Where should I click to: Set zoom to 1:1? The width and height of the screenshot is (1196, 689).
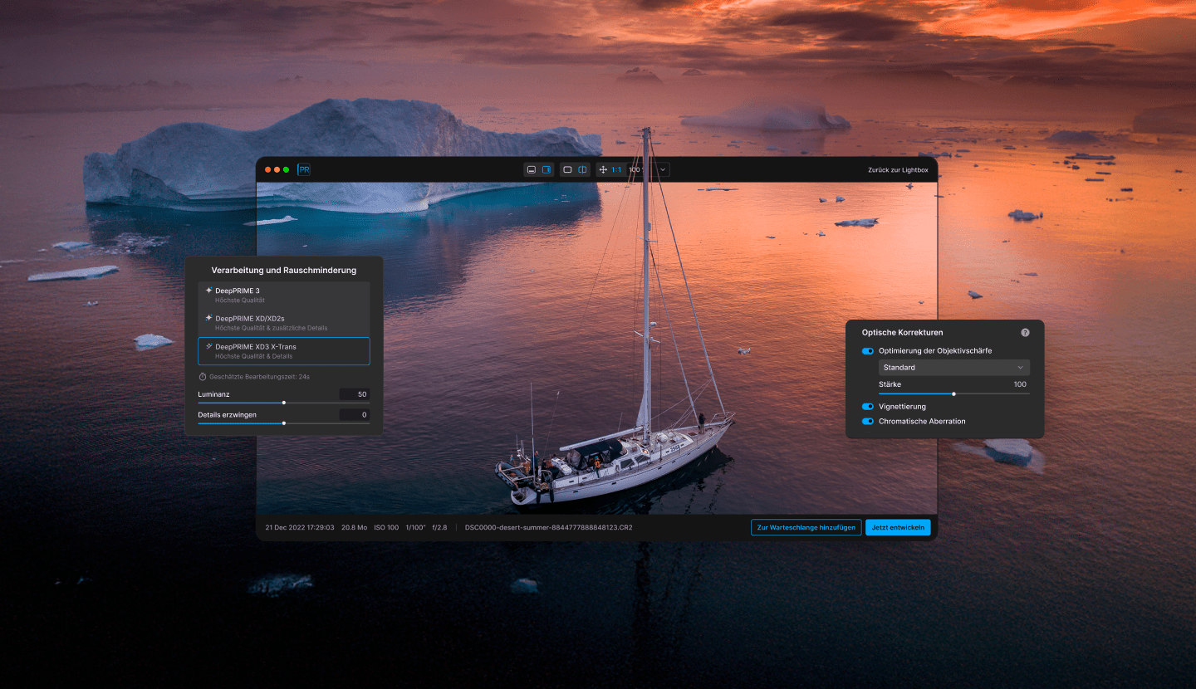[x=616, y=169]
